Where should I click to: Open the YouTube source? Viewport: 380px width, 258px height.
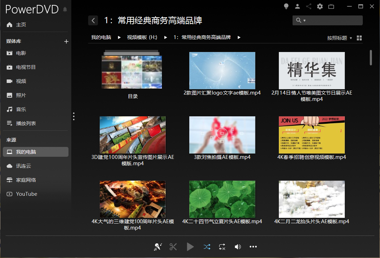[26, 194]
